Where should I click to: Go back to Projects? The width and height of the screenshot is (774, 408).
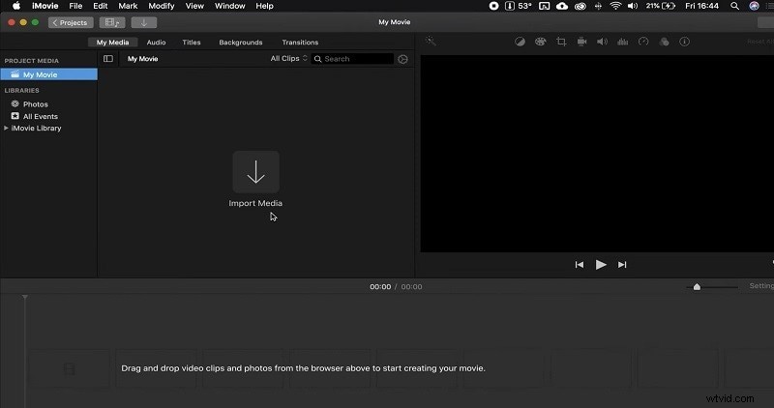click(71, 22)
